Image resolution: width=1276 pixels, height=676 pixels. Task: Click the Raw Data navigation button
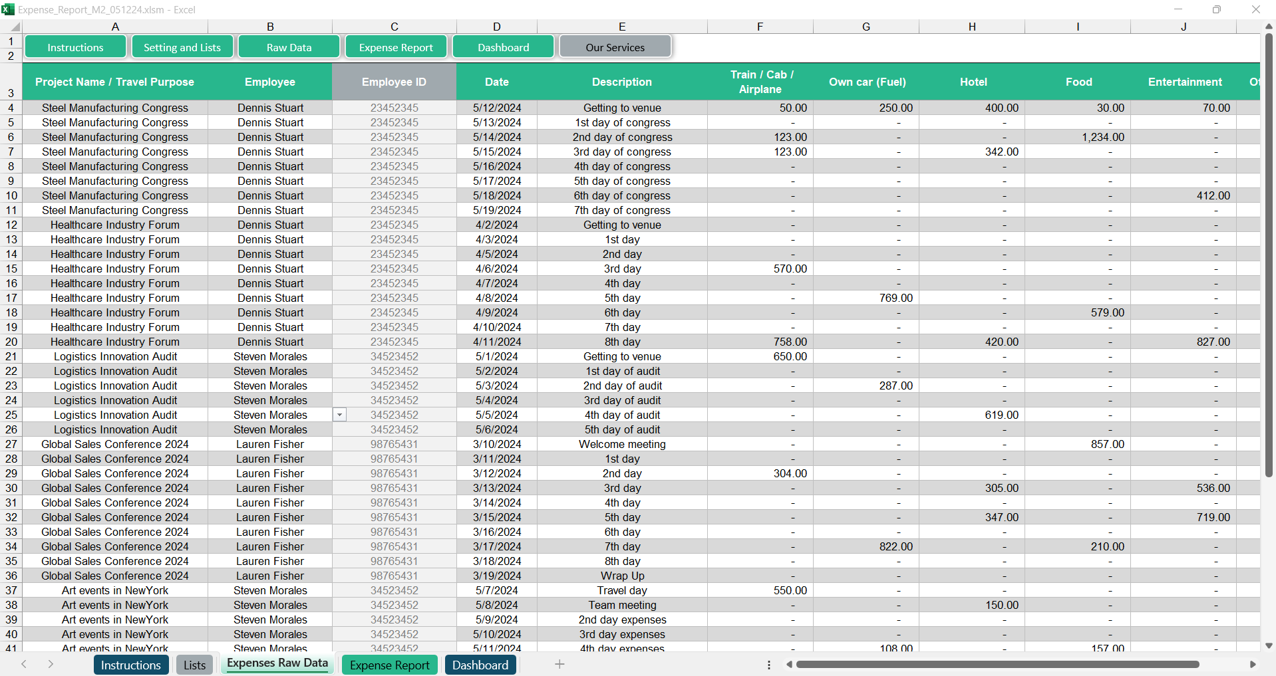coord(289,47)
